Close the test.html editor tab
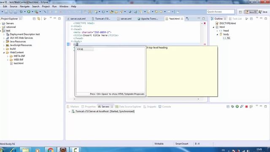 [x=182, y=19]
